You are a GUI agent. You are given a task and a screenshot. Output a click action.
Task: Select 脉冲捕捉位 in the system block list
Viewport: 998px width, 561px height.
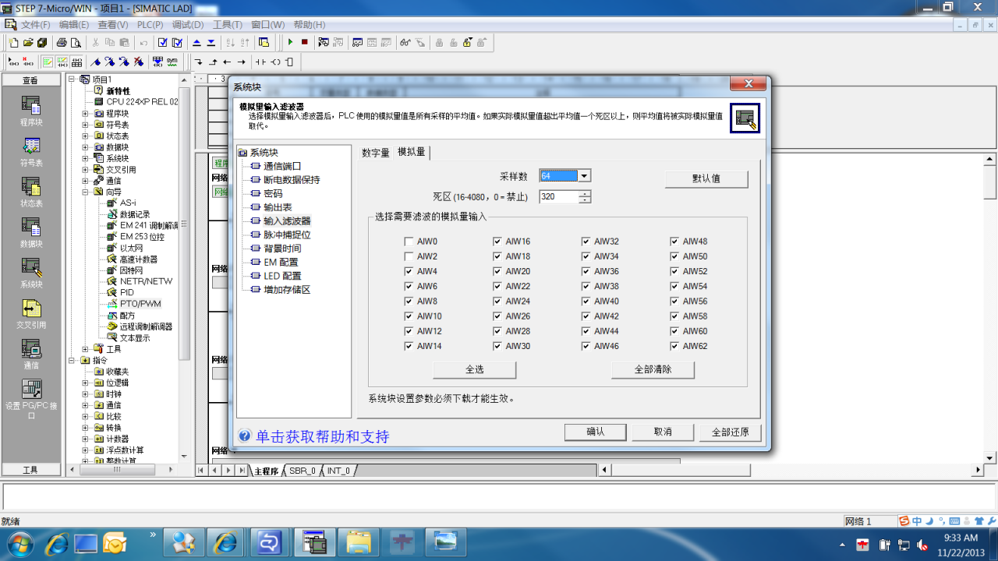287,235
